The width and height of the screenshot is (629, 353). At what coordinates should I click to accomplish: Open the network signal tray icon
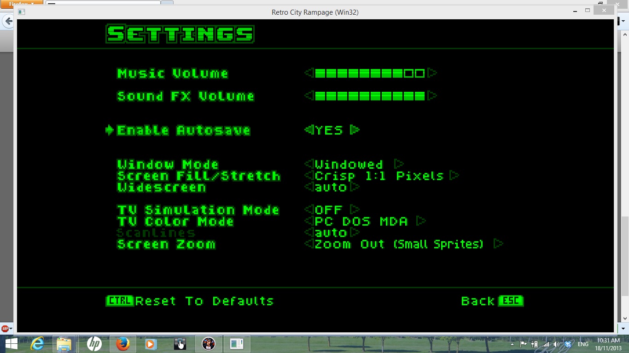pos(546,344)
